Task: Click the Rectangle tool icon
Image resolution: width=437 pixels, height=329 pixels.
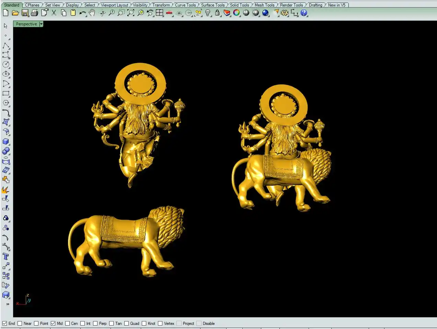Action: pyautogui.click(x=6, y=93)
